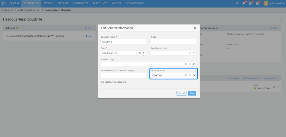Open the notifications bell with 34 alerts
The width and height of the screenshot is (286, 137).
(x=244, y=3)
